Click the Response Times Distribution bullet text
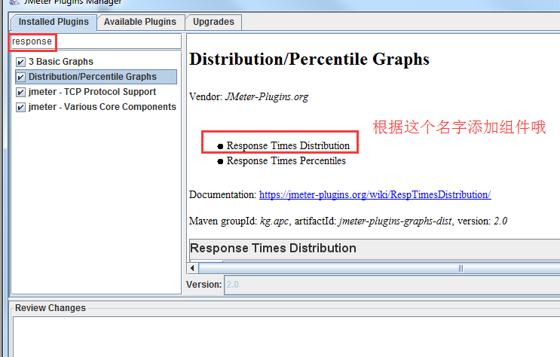560x357 pixels. click(288, 145)
